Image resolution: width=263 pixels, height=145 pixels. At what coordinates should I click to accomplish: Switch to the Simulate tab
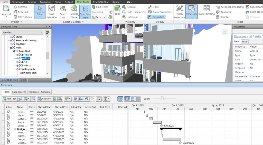[46, 92]
